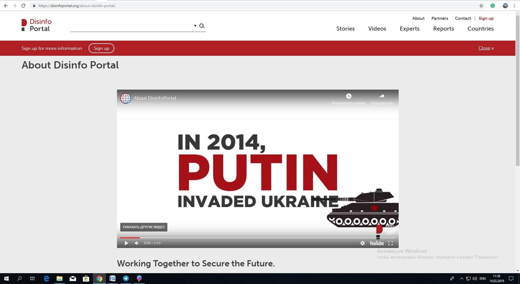This screenshot has height=284, width=520.
Task: Open Telegram from the taskbar
Action: [x=126, y=278]
